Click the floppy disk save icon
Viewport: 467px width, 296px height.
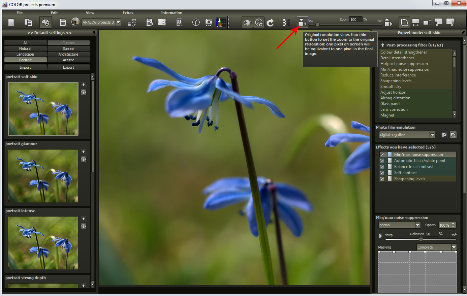click(63, 23)
